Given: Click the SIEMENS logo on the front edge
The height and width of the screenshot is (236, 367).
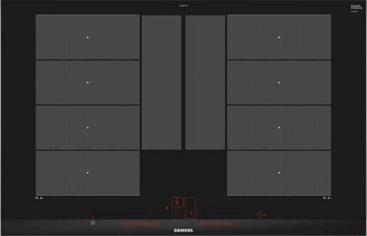Looking at the screenshot, I should [183, 231].
